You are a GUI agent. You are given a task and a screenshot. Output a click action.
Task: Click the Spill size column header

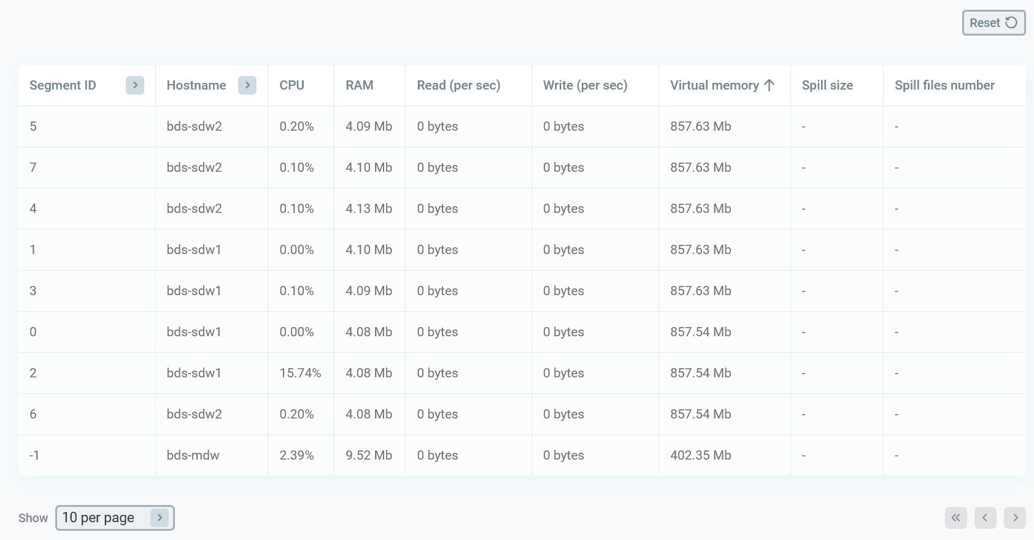827,85
